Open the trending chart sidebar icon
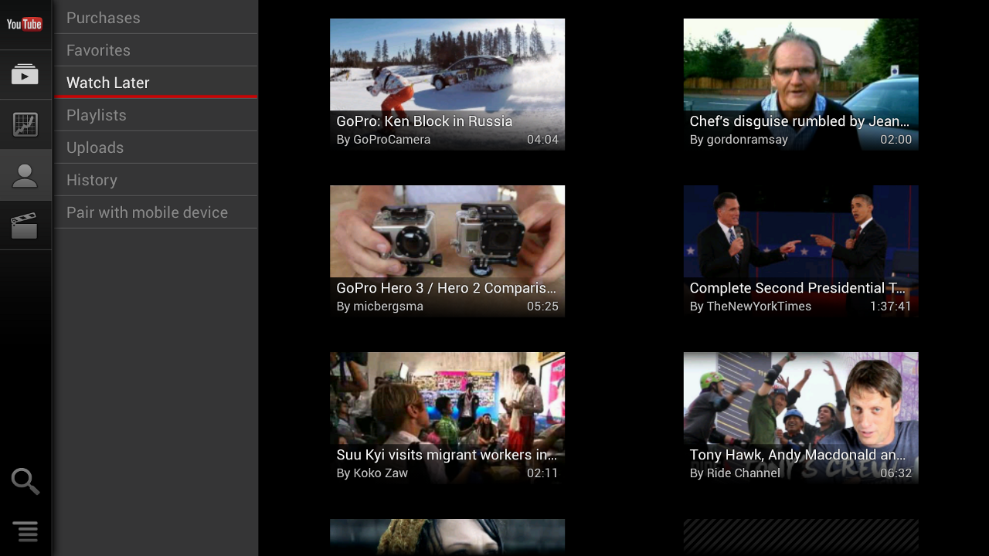Image resolution: width=989 pixels, height=556 pixels. 25,125
